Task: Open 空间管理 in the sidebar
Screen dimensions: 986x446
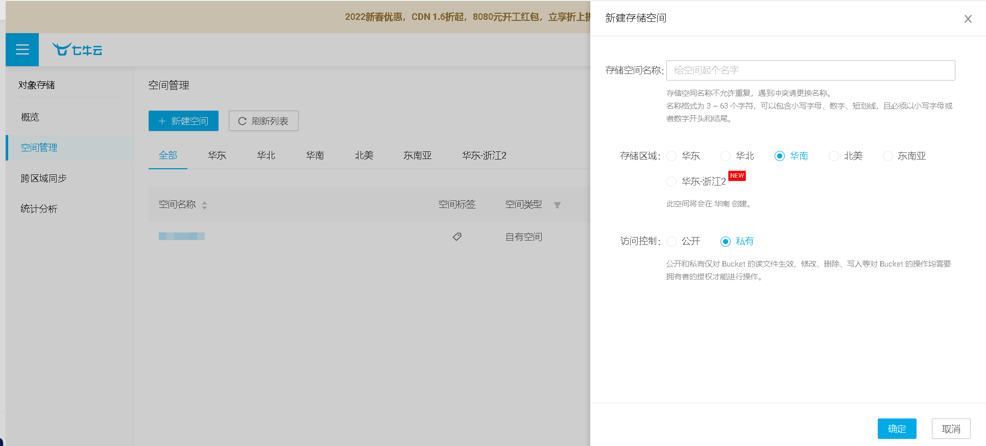Action: click(70, 148)
